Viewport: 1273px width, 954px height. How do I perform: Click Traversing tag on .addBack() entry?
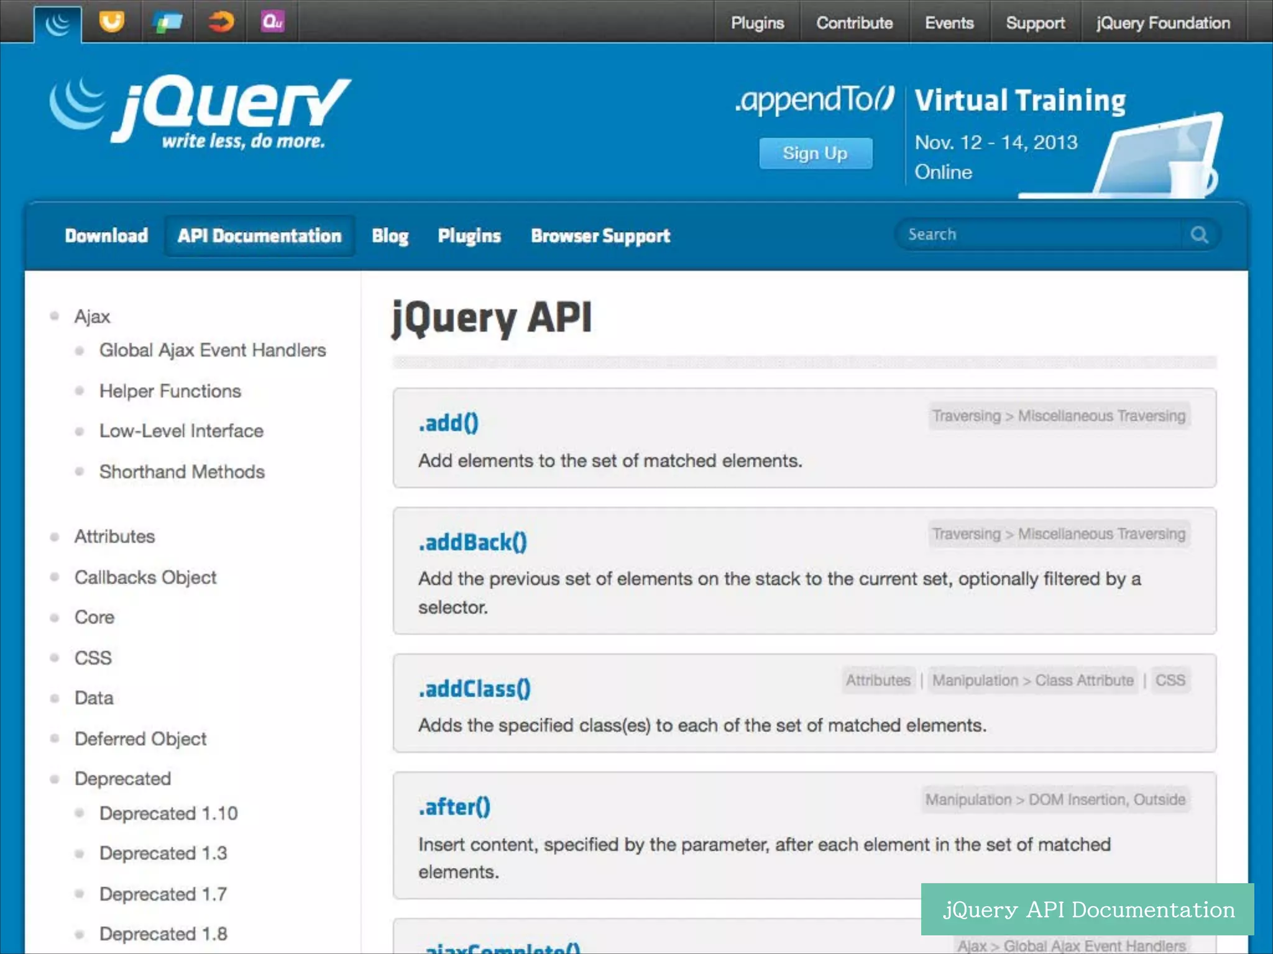967,534
